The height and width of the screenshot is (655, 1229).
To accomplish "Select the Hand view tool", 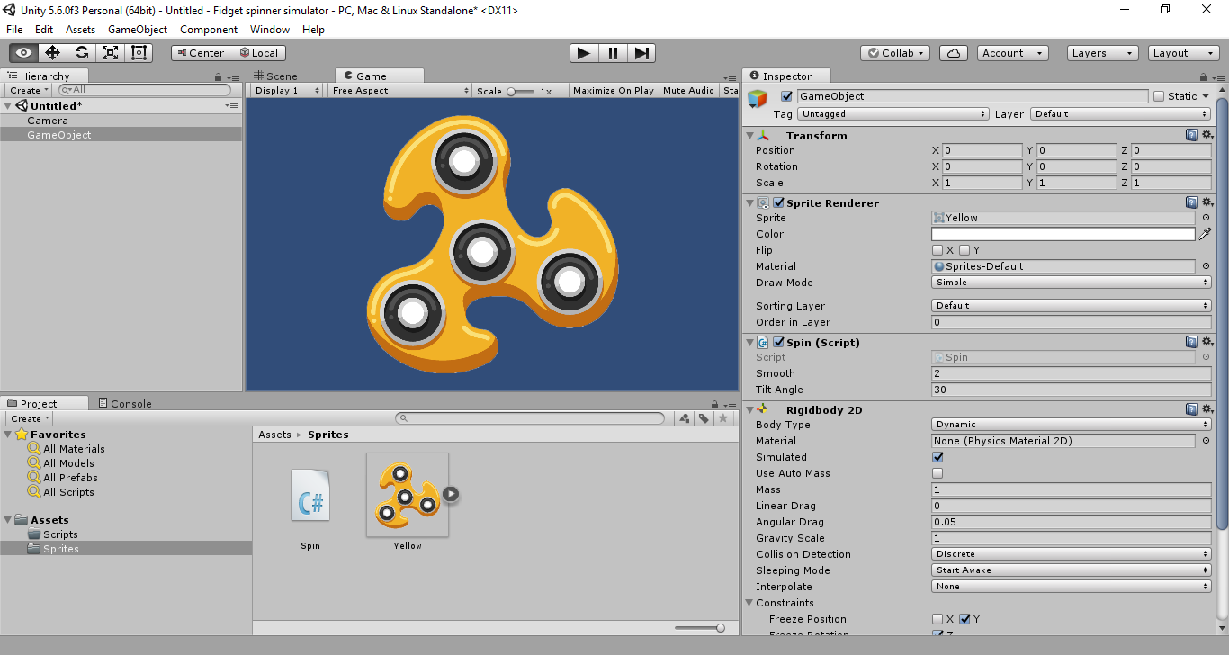I will pos(24,53).
